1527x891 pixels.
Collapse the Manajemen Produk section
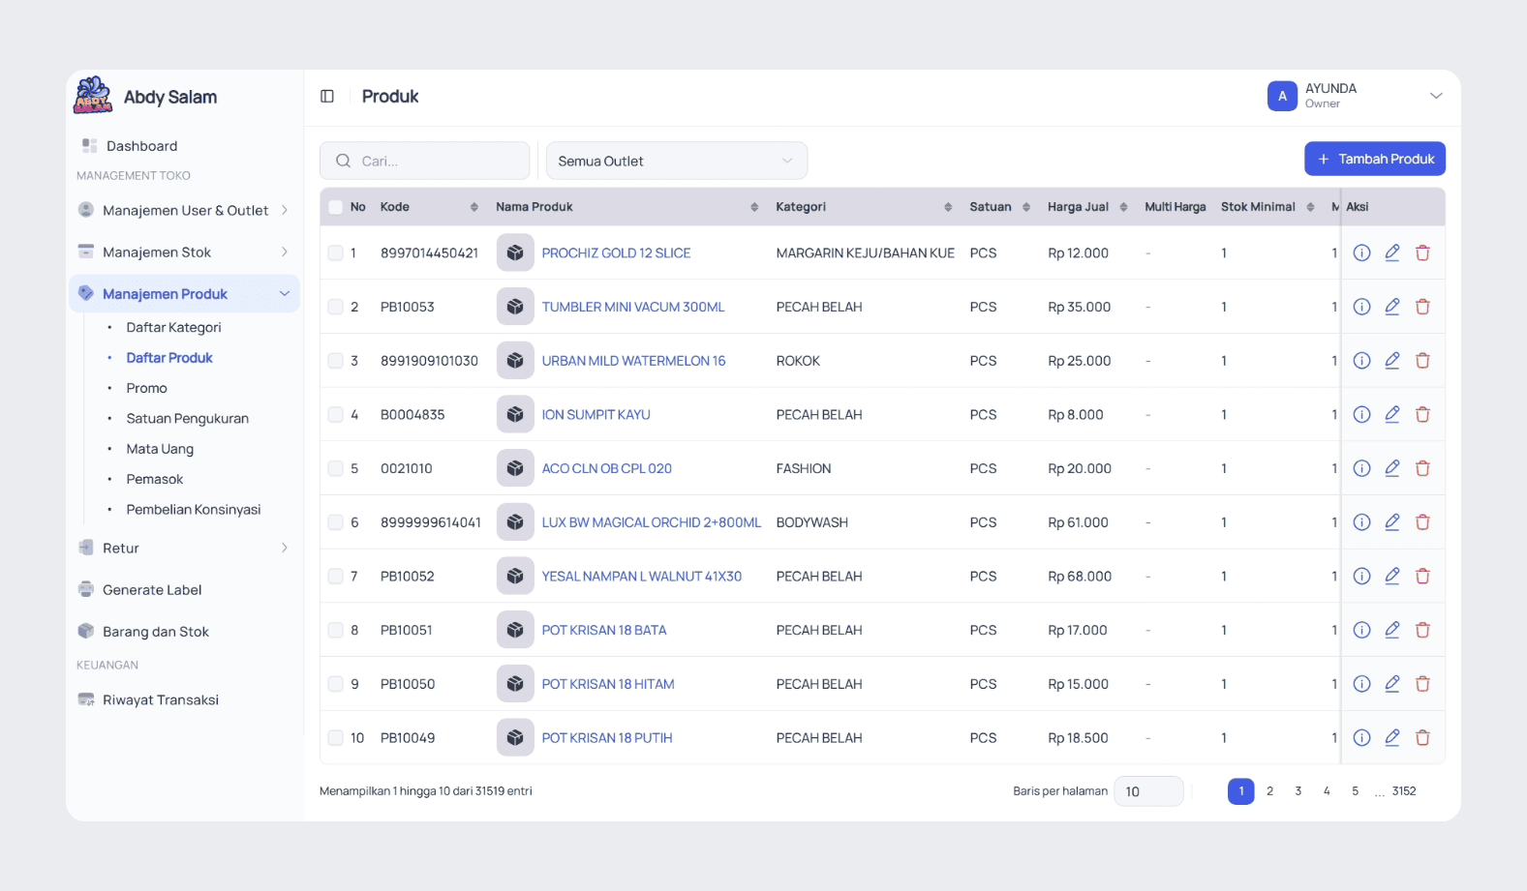tap(184, 294)
